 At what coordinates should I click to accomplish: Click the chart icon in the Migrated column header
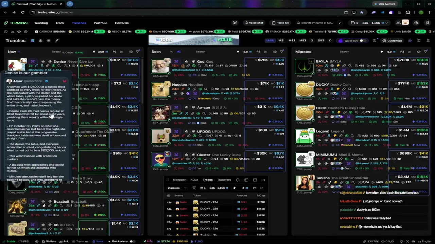pyautogui.click(x=410, y=52)
